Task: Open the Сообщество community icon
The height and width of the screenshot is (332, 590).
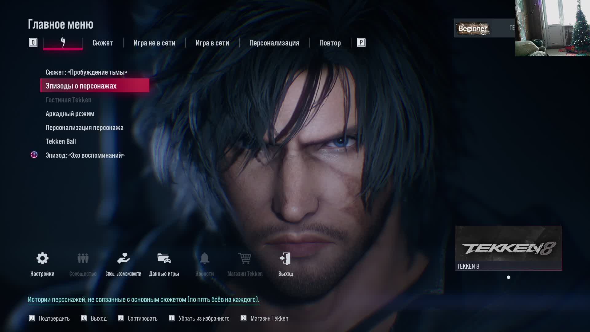Action: pyautogui.click(x=83, y=259)
